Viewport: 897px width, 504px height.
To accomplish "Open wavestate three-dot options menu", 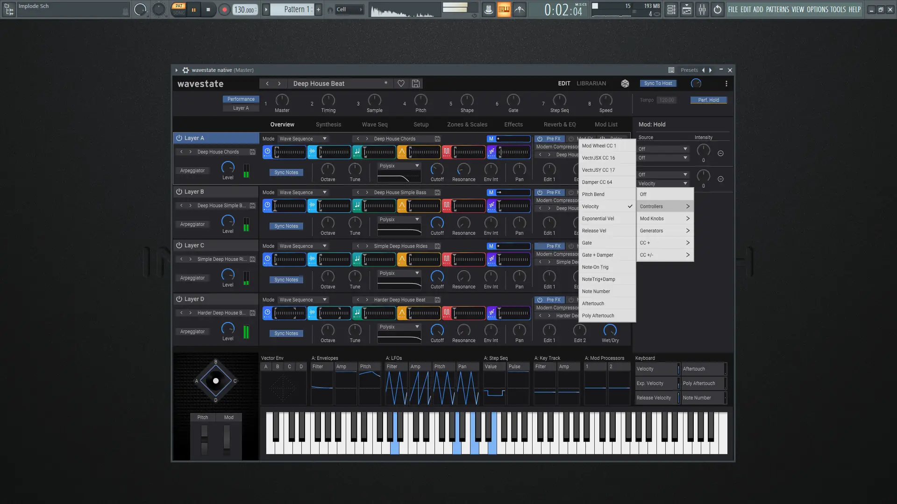I will point(726,84).
